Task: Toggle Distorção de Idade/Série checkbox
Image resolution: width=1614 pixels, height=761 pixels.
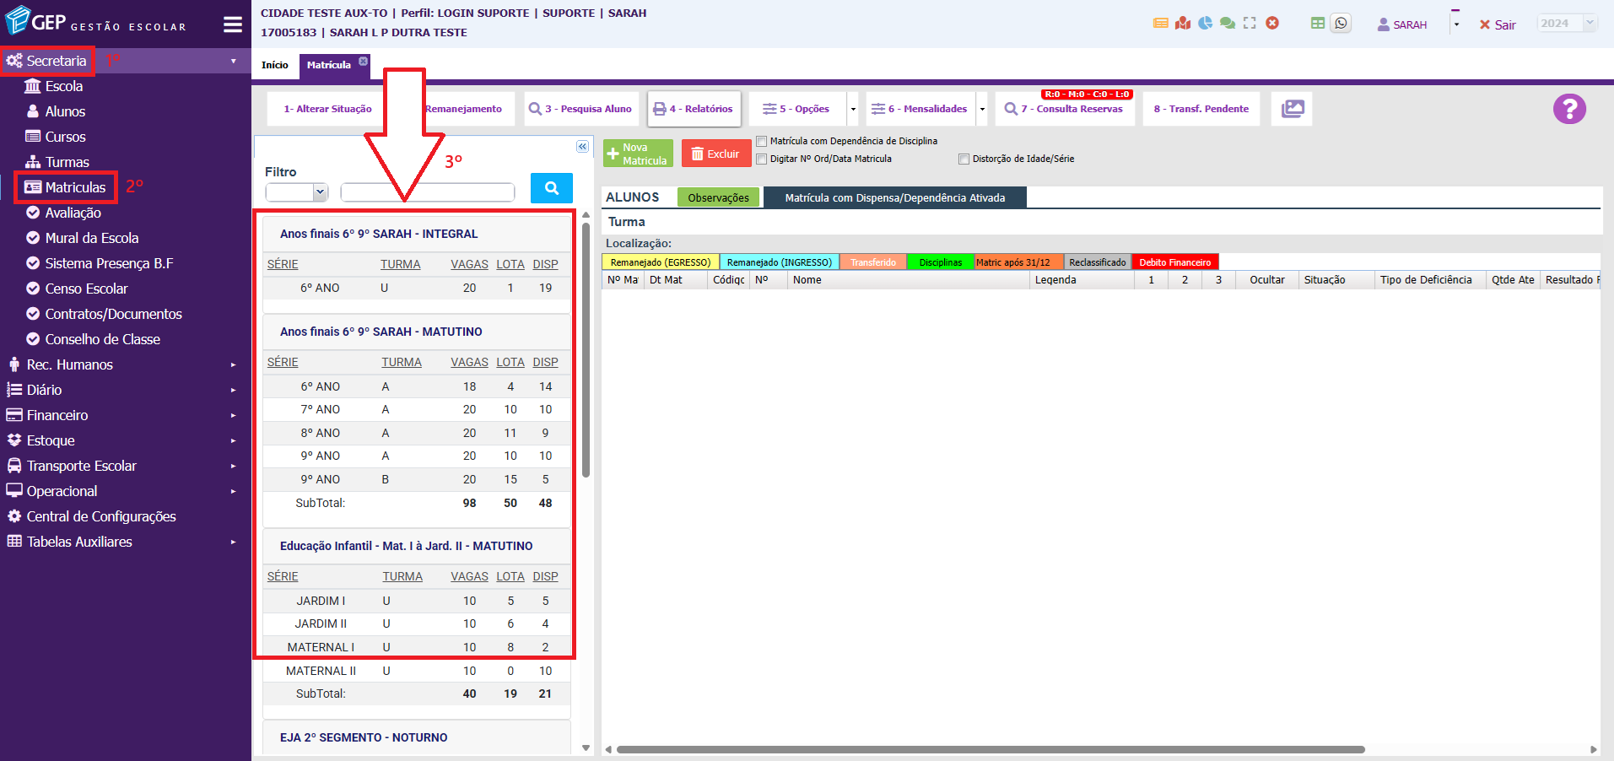Action: pyautogui.click(x=964, y=159)
